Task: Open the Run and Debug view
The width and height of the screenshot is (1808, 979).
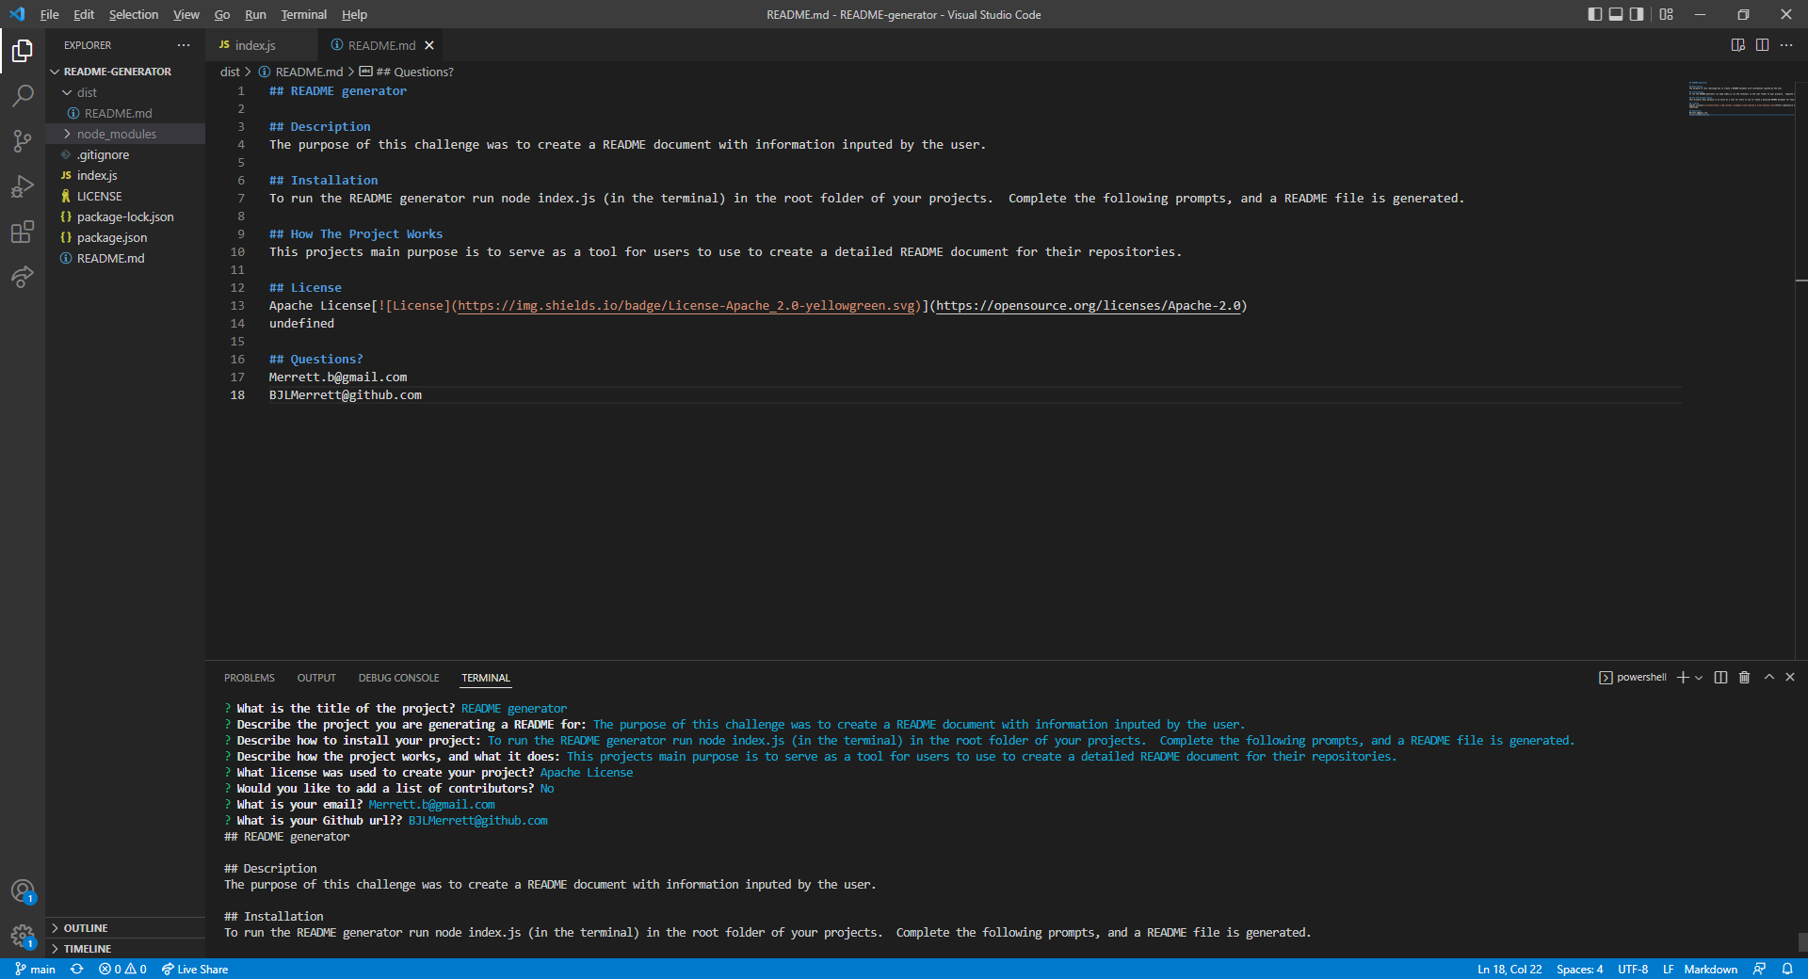Action: coord(23,186)
